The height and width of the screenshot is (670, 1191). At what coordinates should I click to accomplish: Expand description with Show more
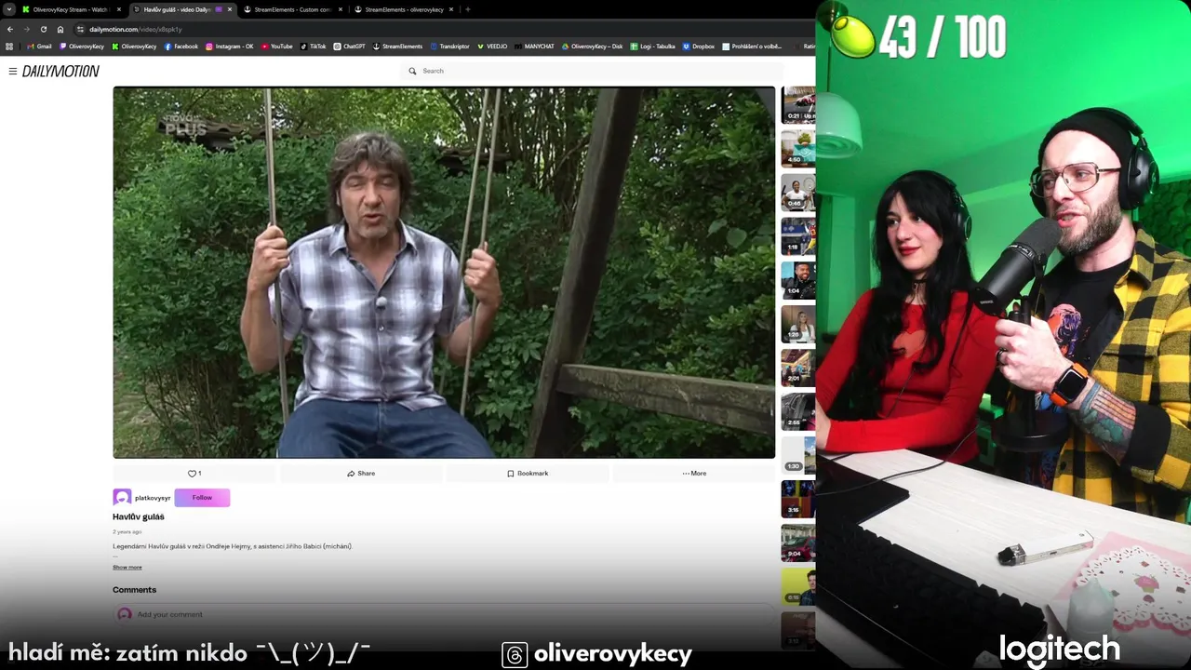click(x=127, y=567)
